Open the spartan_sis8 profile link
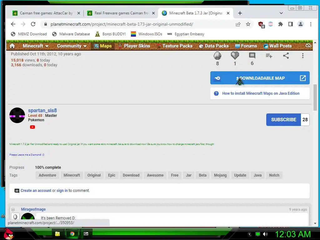This screenshot has width=320, height=240. (x=42, y=110)
